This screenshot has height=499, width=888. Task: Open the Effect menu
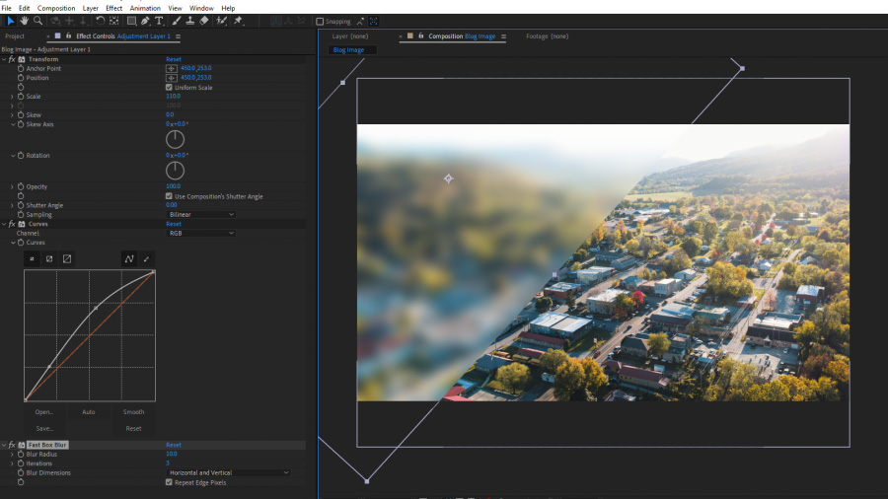tap(113, 8)
